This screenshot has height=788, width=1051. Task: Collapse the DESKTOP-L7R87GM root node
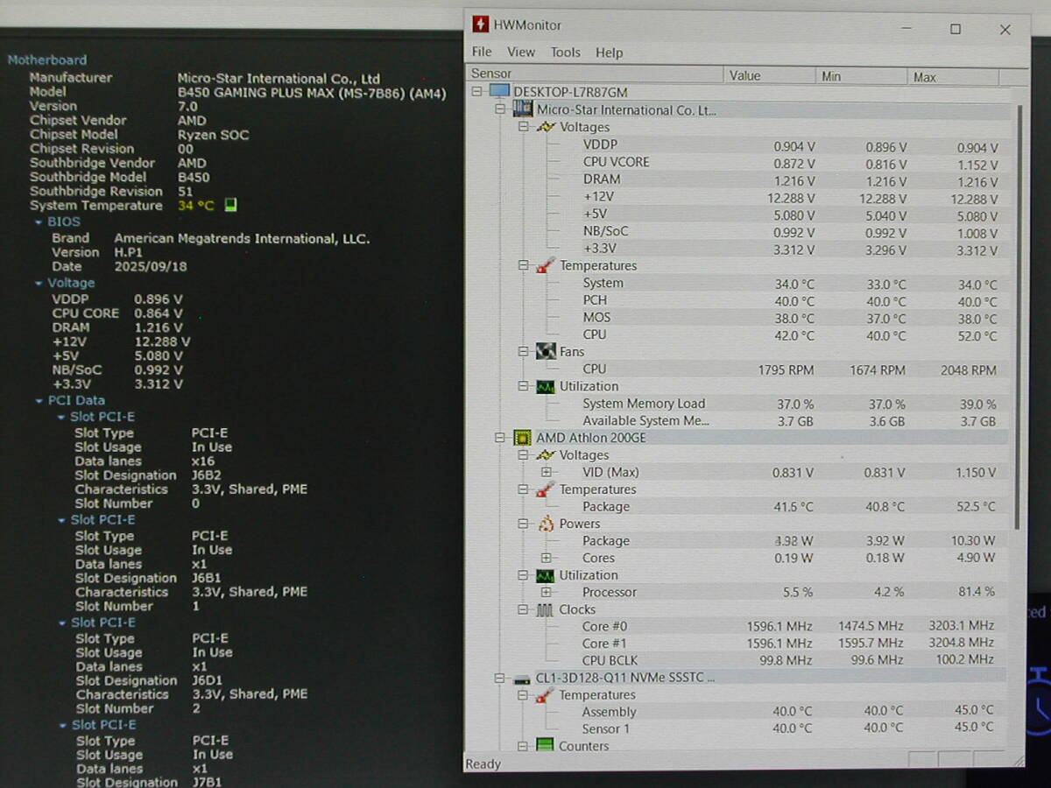point(477,92)
